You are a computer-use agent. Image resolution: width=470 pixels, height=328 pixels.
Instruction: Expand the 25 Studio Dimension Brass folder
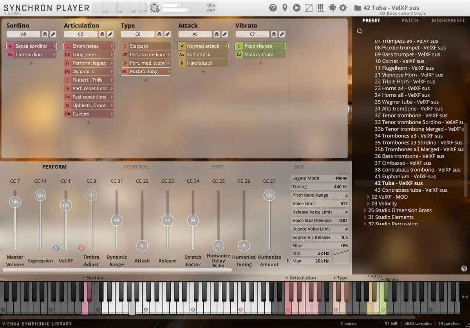365,211
